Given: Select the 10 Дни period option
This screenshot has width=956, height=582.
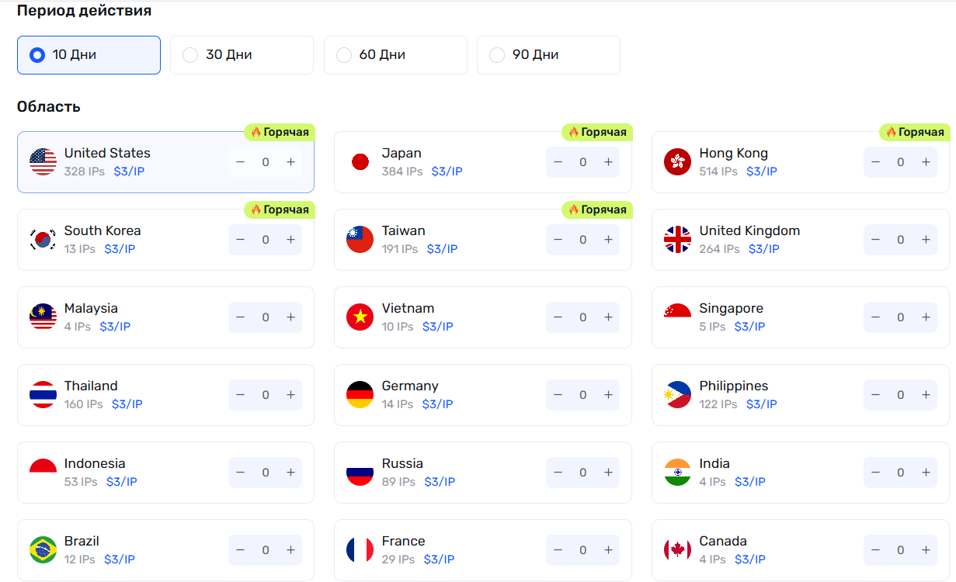Looking at the screenshot, I should click(x=89, y=55).
